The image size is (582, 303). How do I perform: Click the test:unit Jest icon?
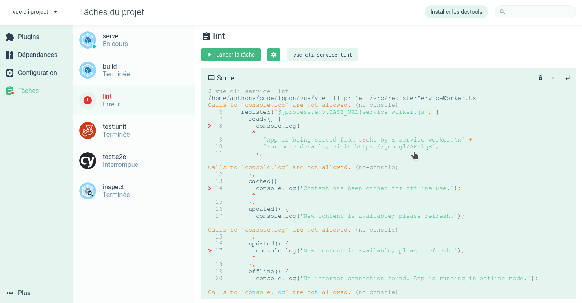pos(87,130)
